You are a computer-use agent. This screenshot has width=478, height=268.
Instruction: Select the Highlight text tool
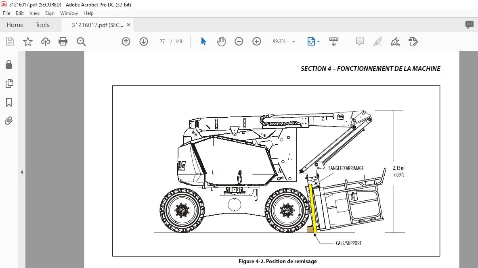click(x=378, y=42)
